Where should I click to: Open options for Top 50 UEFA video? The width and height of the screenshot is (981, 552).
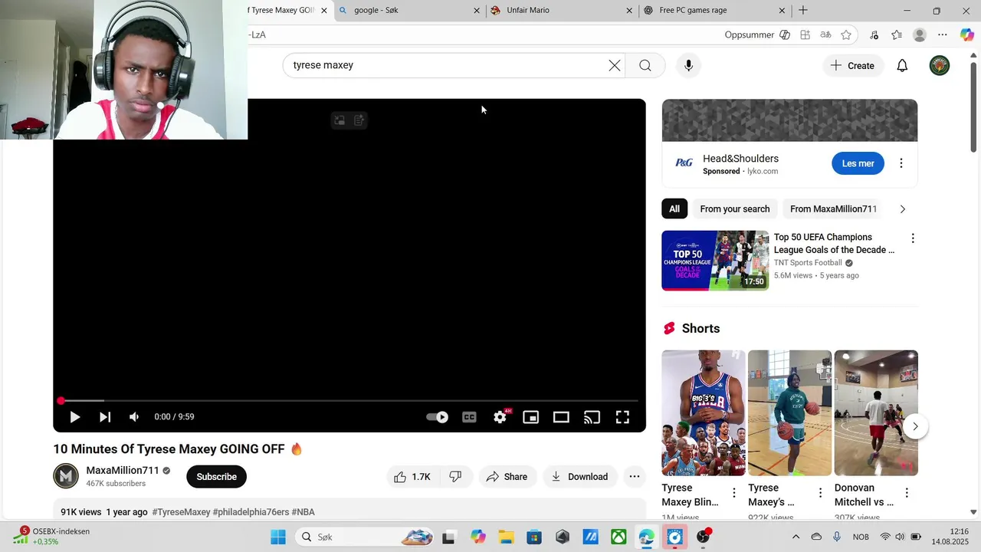pyautogui.click(x=912, y=238)
